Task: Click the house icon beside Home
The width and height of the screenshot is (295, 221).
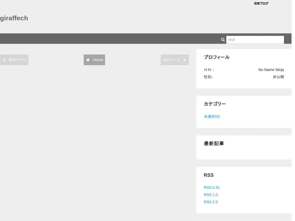Action: (x=88, y=60)
